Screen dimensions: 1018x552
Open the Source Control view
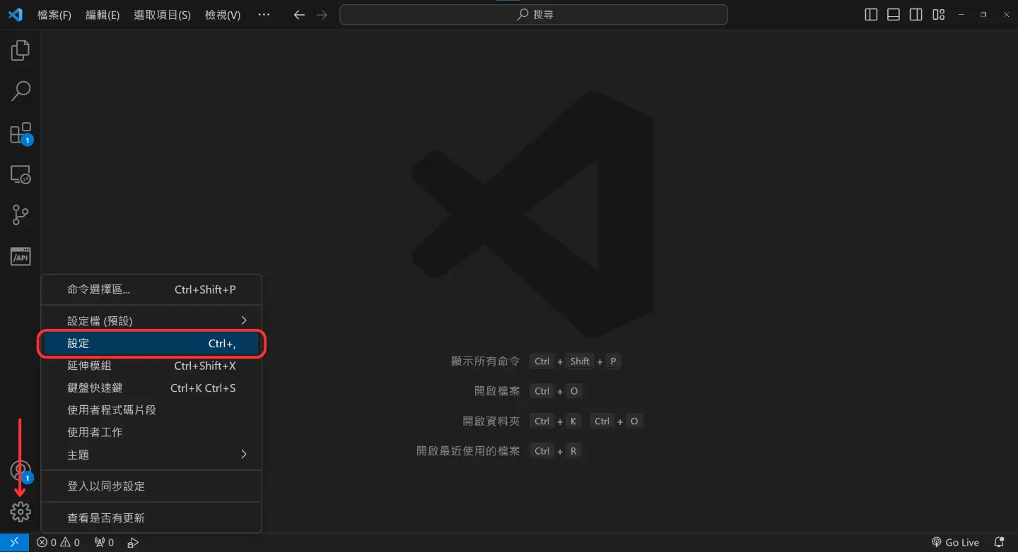(x=21, y=215)
